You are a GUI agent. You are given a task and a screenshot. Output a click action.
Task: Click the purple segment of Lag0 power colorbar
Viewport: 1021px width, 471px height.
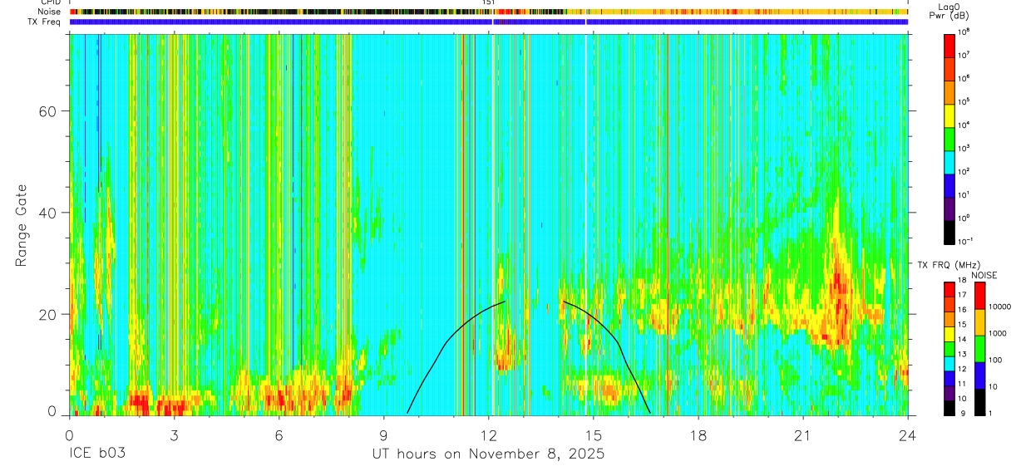[x=949, y=207]
